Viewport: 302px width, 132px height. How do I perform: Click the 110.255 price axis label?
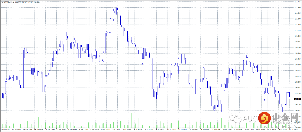(298, 71)
